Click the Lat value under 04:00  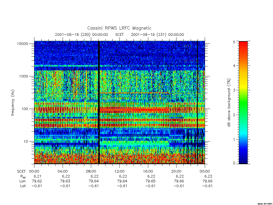[65, 186]
